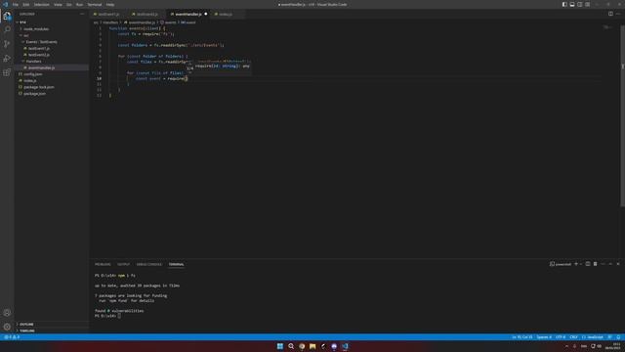Collapse the src folder
625x352 pixels.
[52, 35]
